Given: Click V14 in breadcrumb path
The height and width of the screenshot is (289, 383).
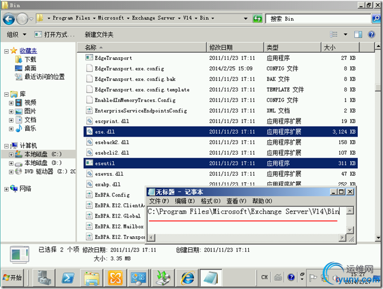Looking at the screenshot, I should [187, 18].
